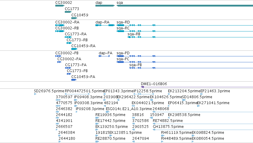Open transcript CG30002-RA
This screenshot has width=253, height=143.
[67, 22]
